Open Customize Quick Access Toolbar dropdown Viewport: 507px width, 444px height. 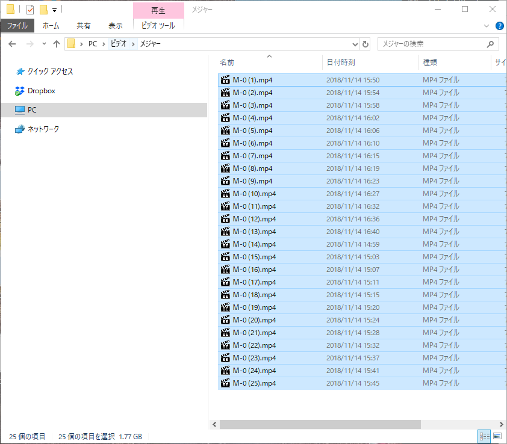point(54,10)
